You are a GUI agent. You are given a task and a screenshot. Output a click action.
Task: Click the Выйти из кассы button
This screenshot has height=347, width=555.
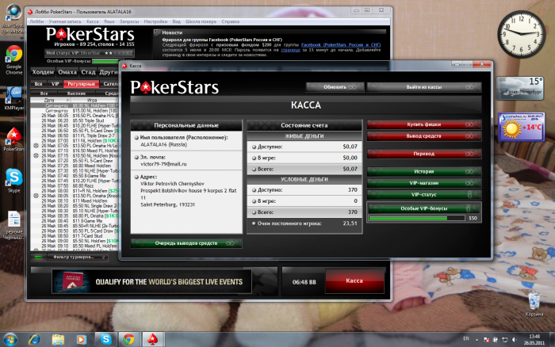(x=424, y=87)
